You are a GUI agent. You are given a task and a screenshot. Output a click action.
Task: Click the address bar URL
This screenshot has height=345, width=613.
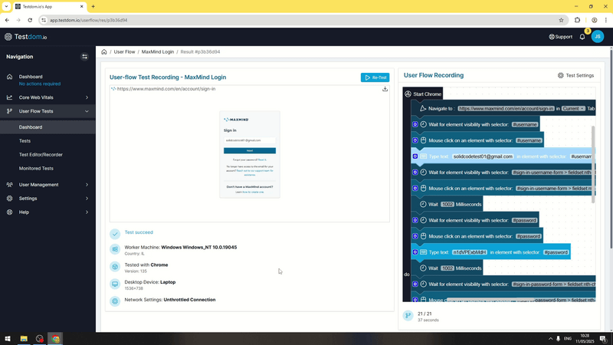[x=88, y=20]
